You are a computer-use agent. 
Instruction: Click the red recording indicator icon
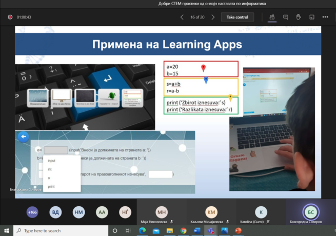tap(10, 17)
